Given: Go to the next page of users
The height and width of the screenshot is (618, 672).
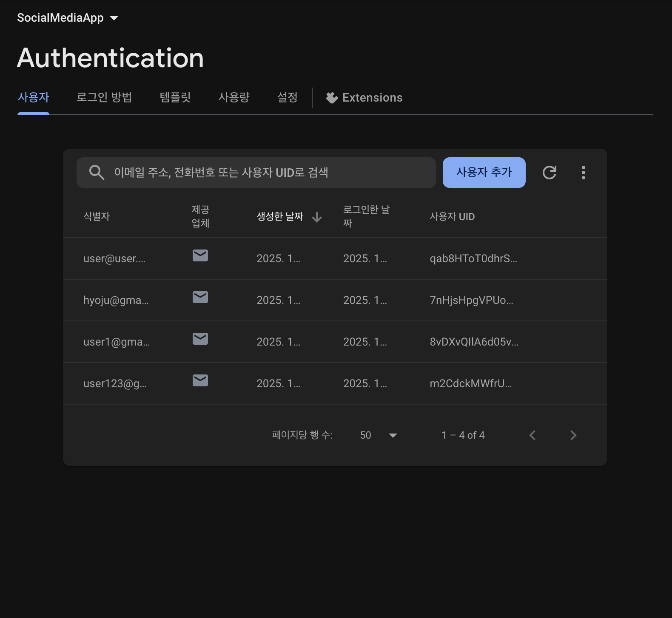Looking at the screenshot, I should tap(573, 435).
